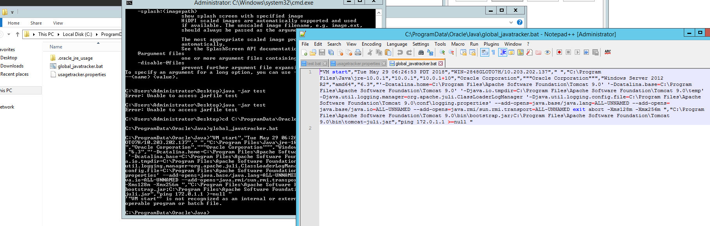Start macro recording with red dot icon
The height and width of the screenshot is (226, 710).
[559, 52]
